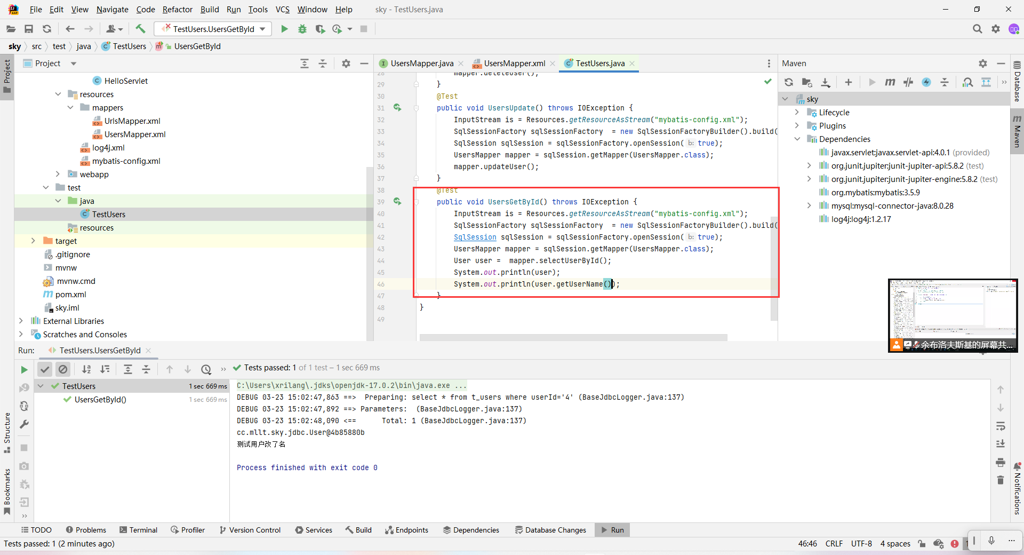Expand the target folder
Image resolution: width=1024 pixels, height=555 pixels.
[x=33, y=241]
